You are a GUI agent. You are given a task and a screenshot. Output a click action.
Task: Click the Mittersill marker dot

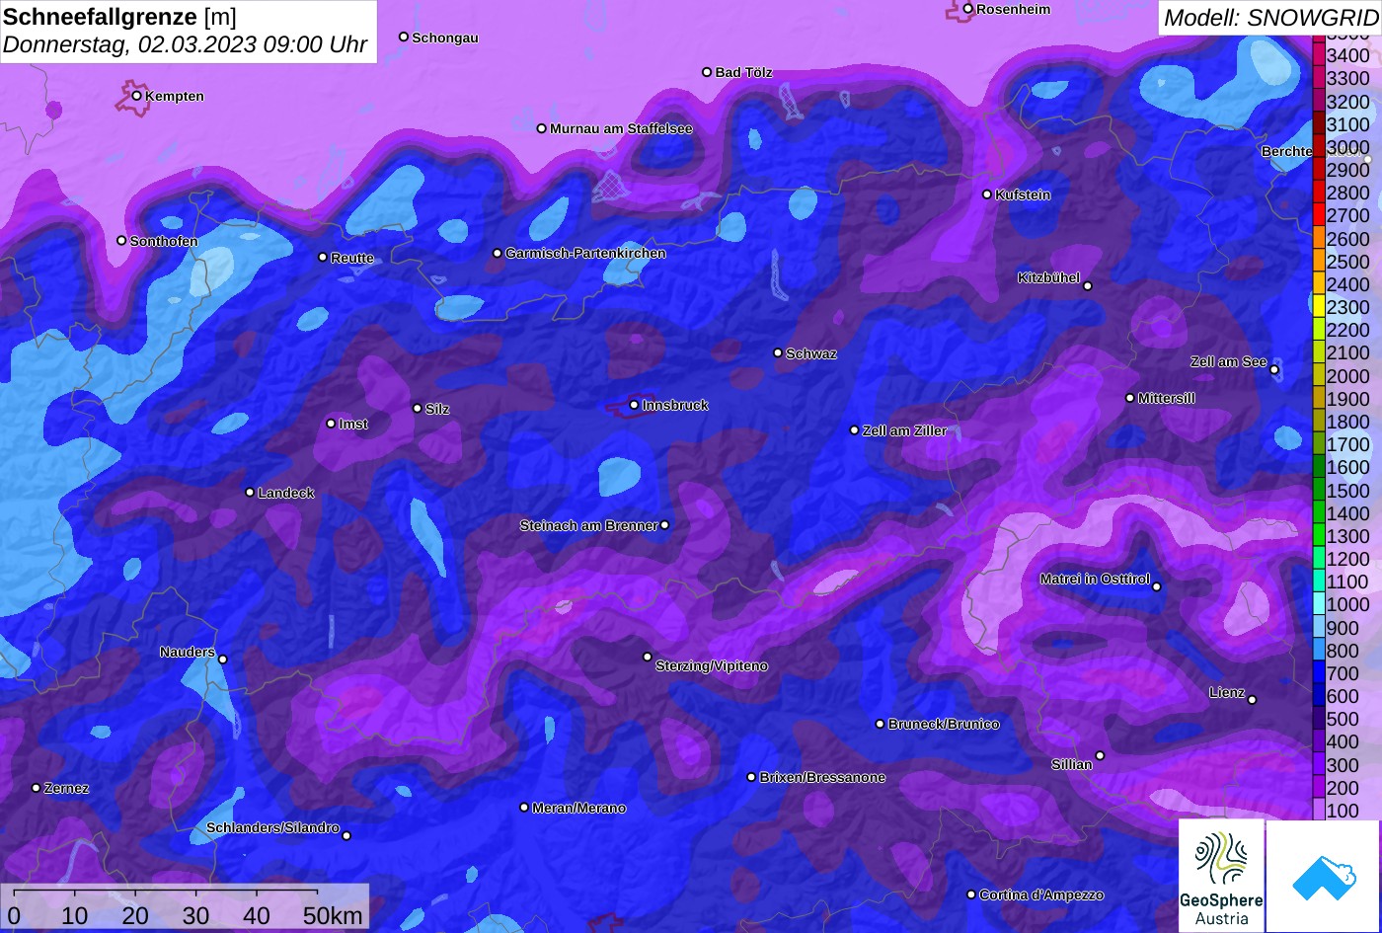point(1130,398)
